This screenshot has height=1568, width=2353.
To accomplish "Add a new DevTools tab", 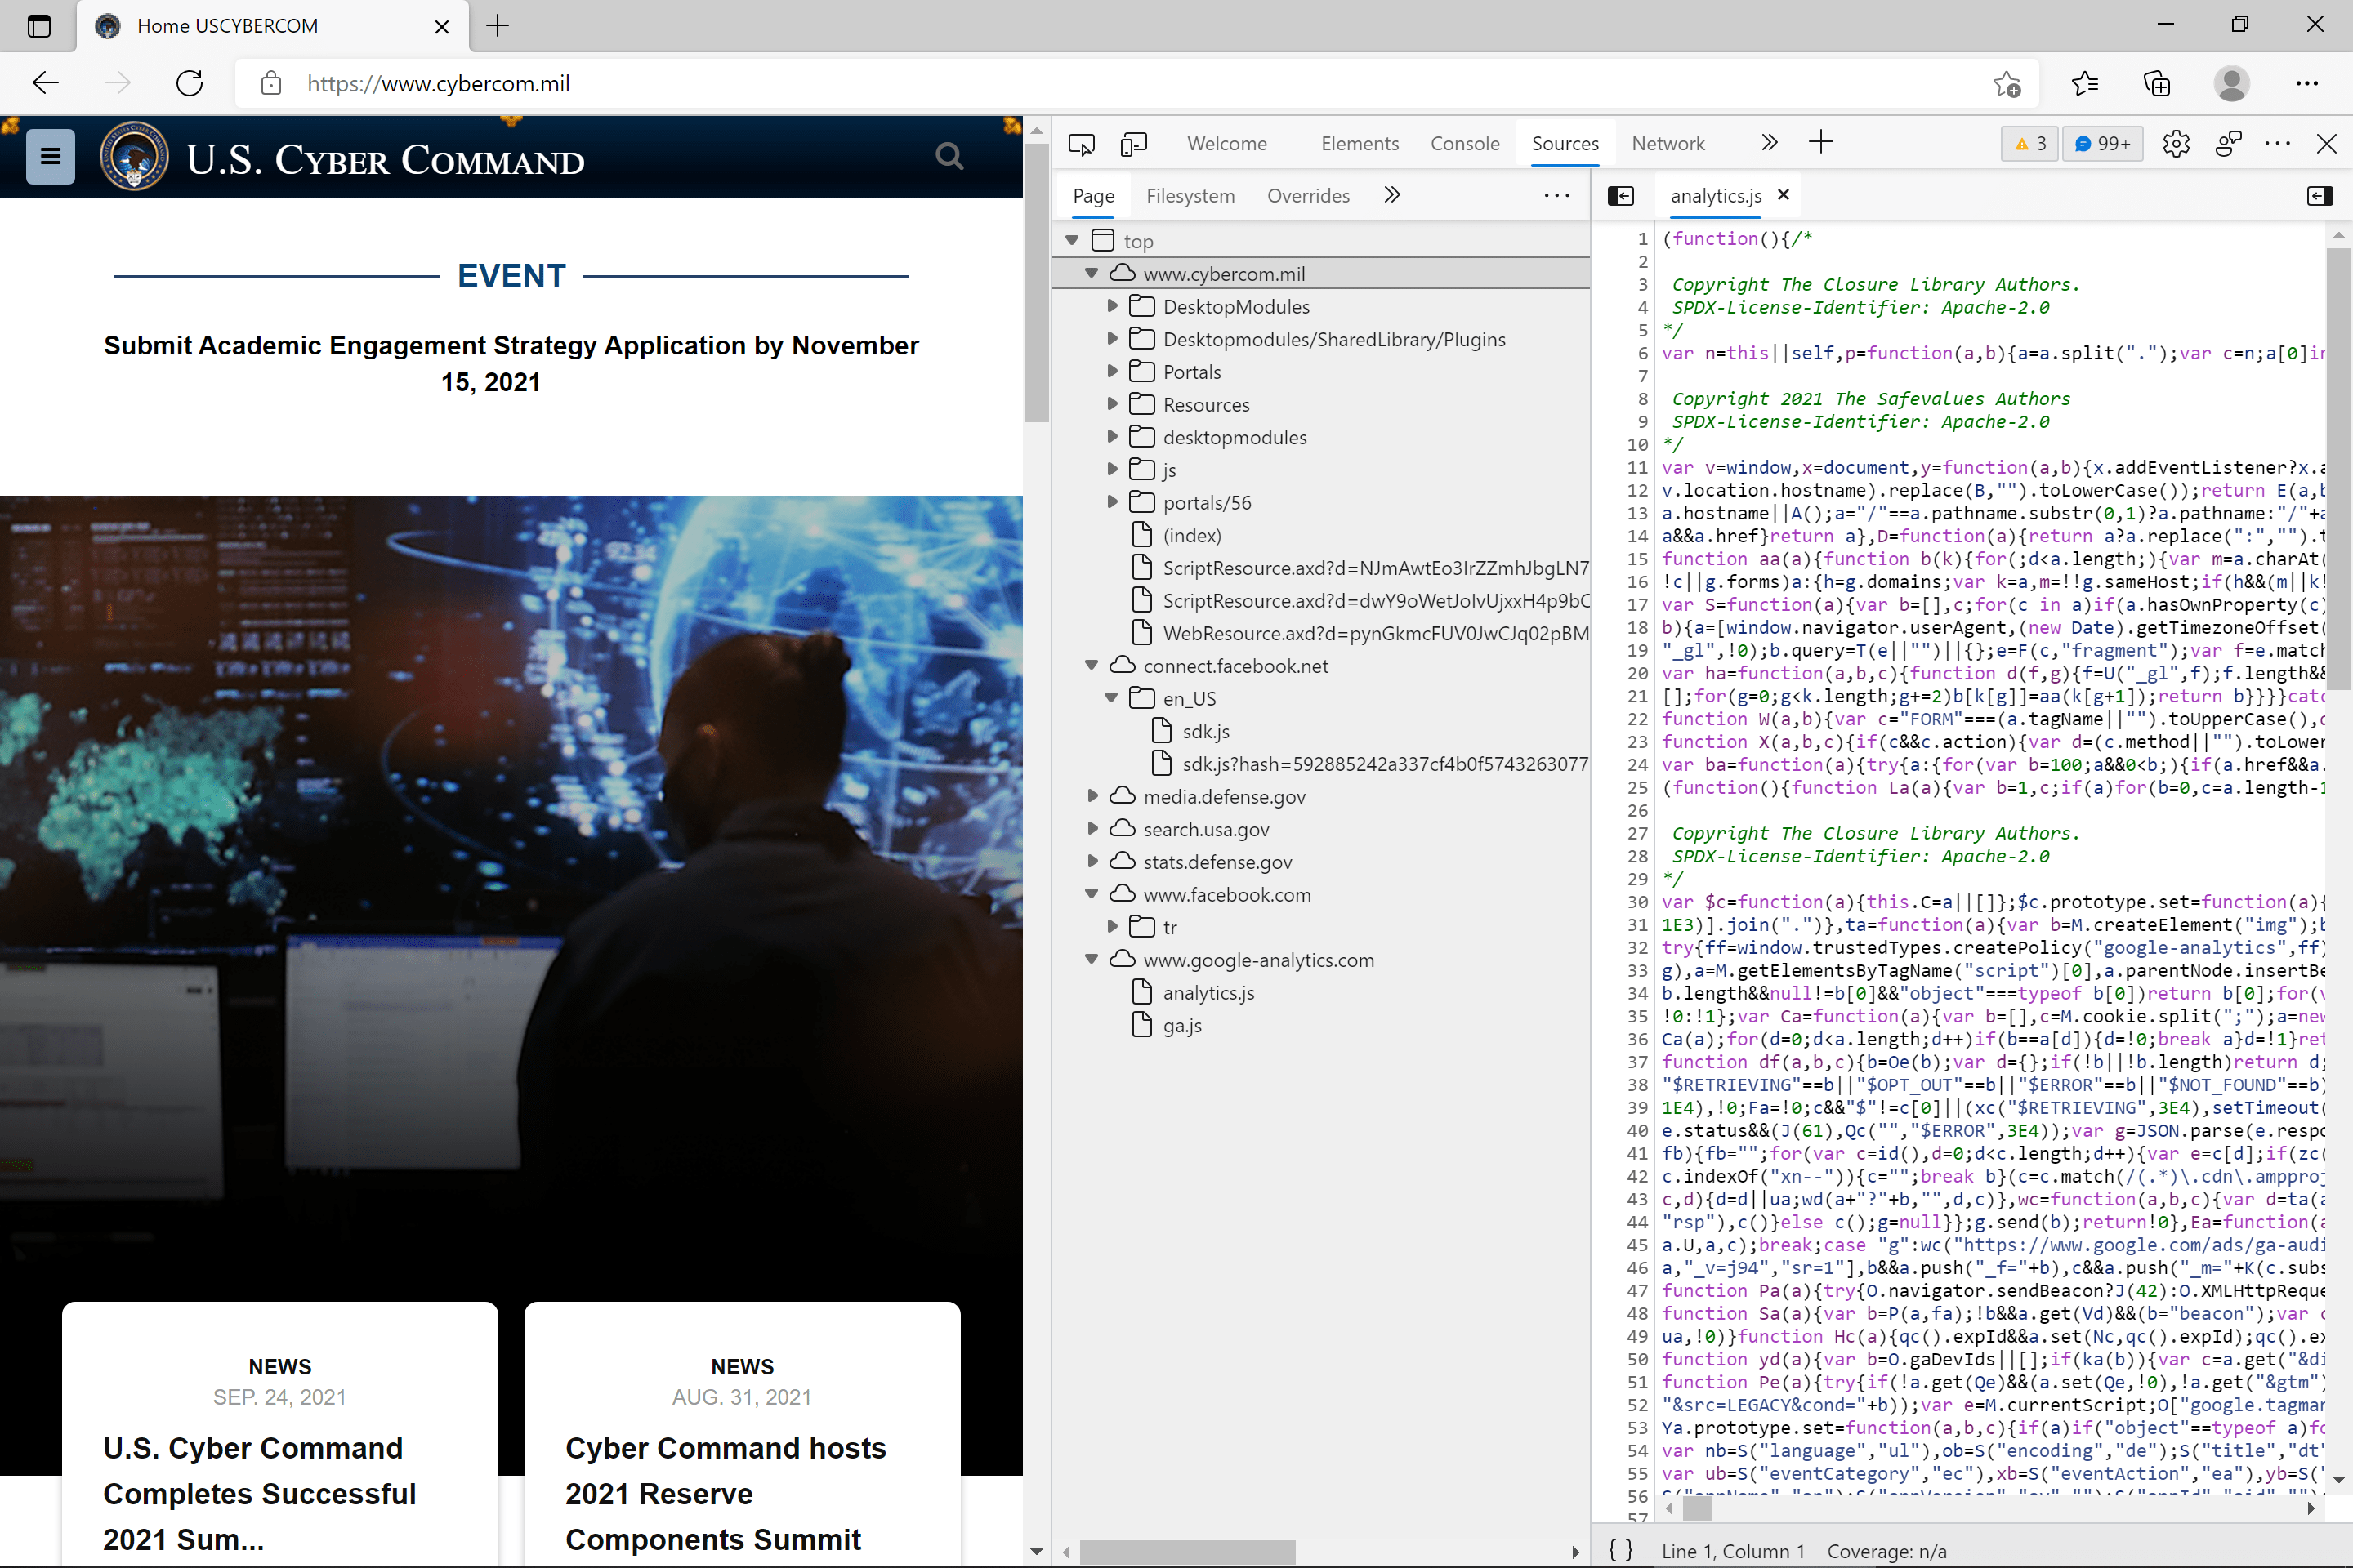I will 1821,143.
